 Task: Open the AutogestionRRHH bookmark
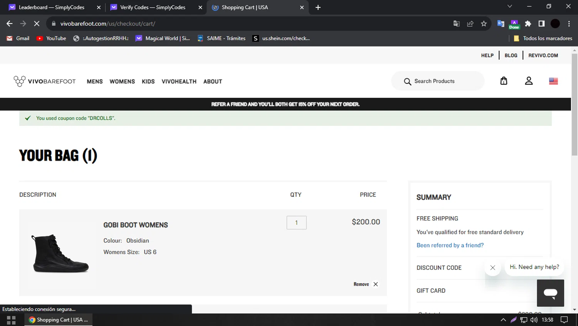click(x=101, y=38)
